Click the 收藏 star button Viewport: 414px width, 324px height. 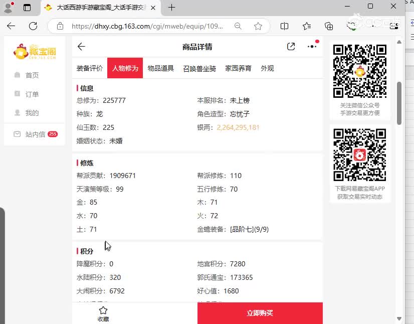(x=103, y=313)
